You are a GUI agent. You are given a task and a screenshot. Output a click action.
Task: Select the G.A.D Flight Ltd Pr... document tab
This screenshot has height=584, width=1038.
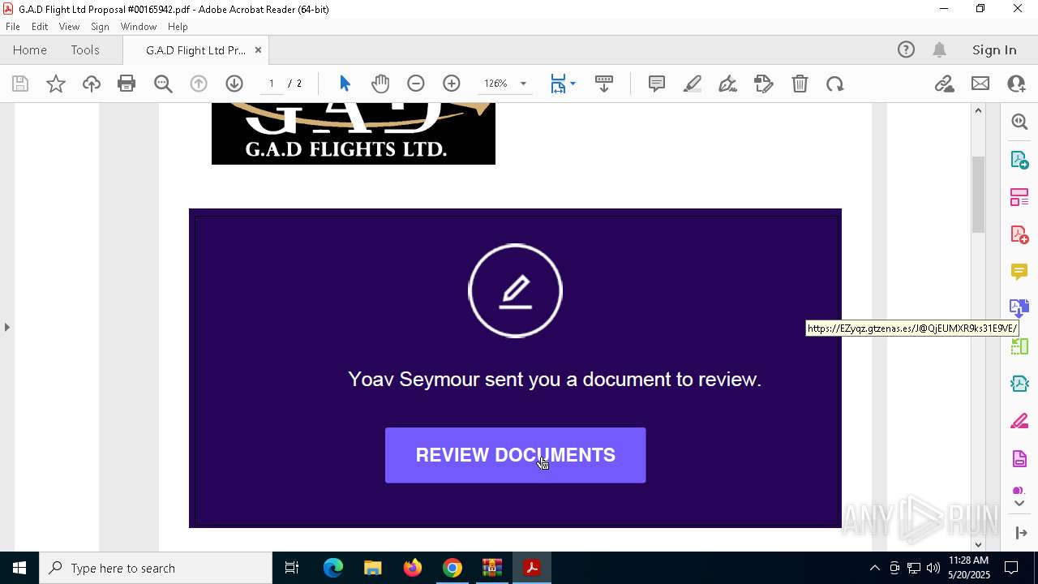(195, 50)
